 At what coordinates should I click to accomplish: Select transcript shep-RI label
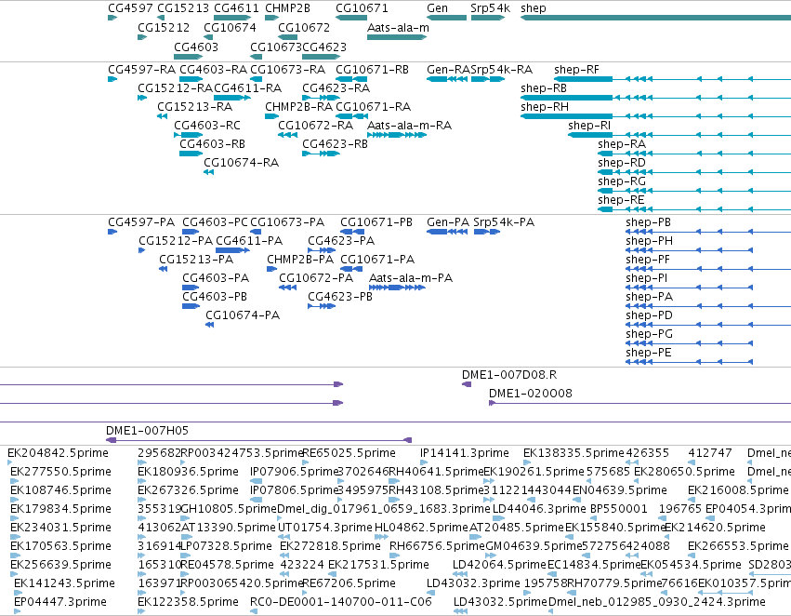[589, 126]
